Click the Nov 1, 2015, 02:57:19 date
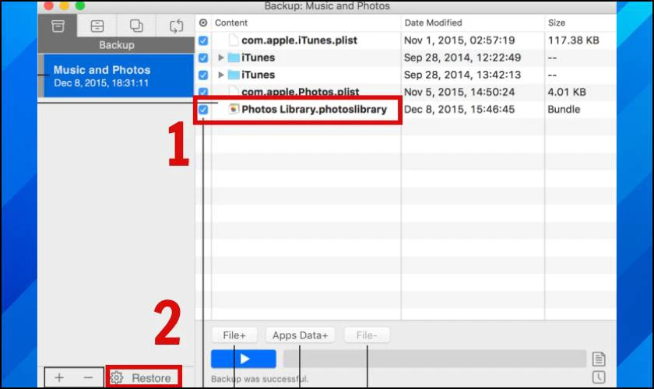Viewport: 654px width, 389px height. 459,40
